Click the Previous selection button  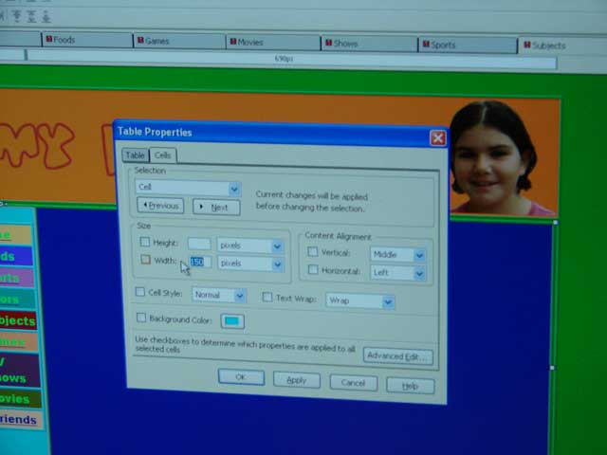(x=160, y=206)
